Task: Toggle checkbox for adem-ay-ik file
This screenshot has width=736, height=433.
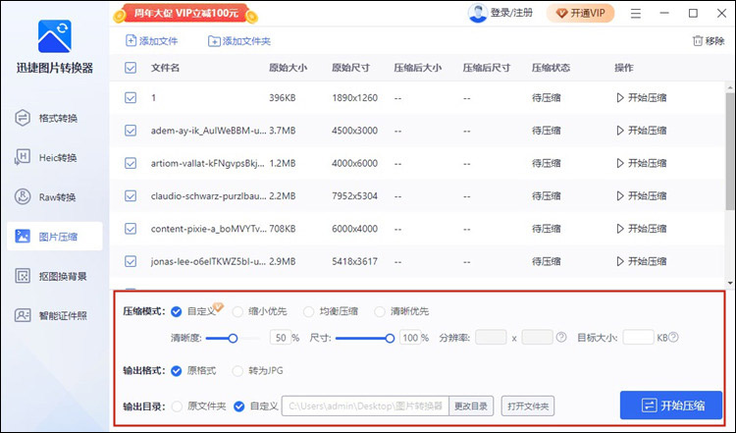Action: [x=131, y=130]
